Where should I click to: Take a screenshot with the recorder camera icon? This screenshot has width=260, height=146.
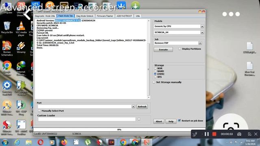coord(239,134)
